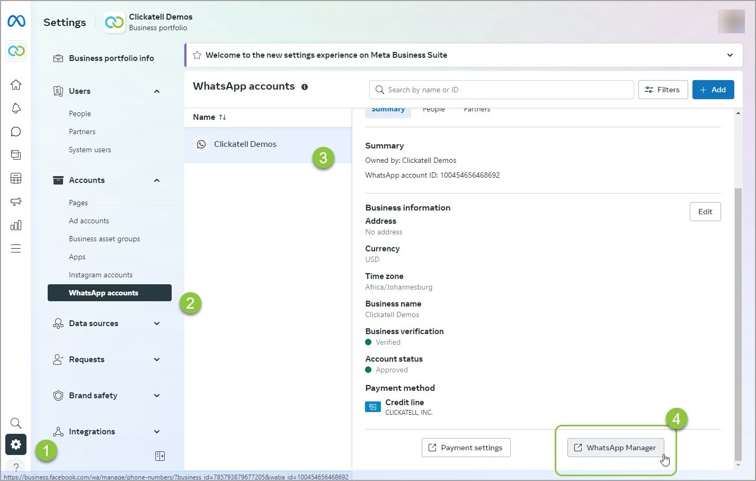Image resolution: width=756 pixels, height=481 pixels.
Task: Click the Africa/Johannesburg time zone value
Action: (x=399, y=287)
